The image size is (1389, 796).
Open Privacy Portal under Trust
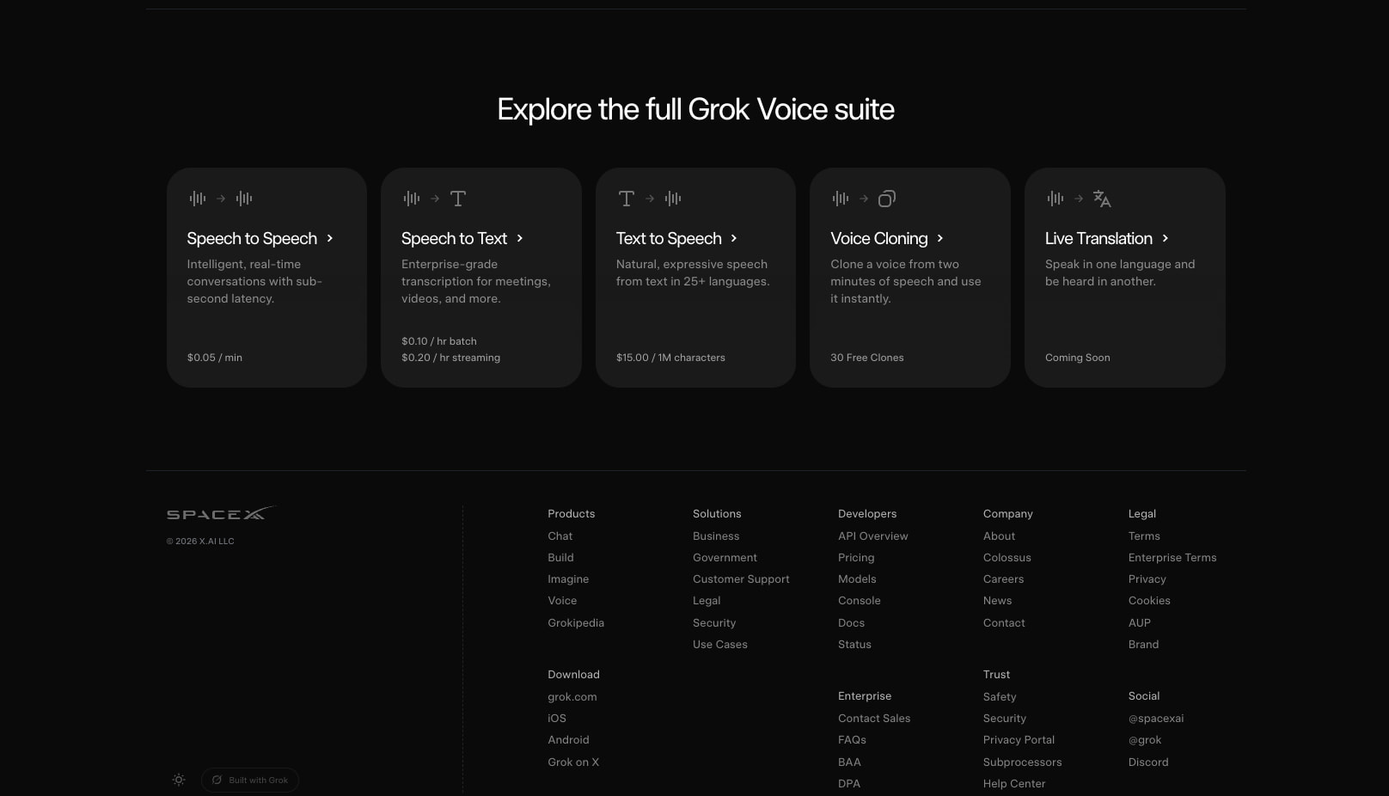tap(1019, 739)
